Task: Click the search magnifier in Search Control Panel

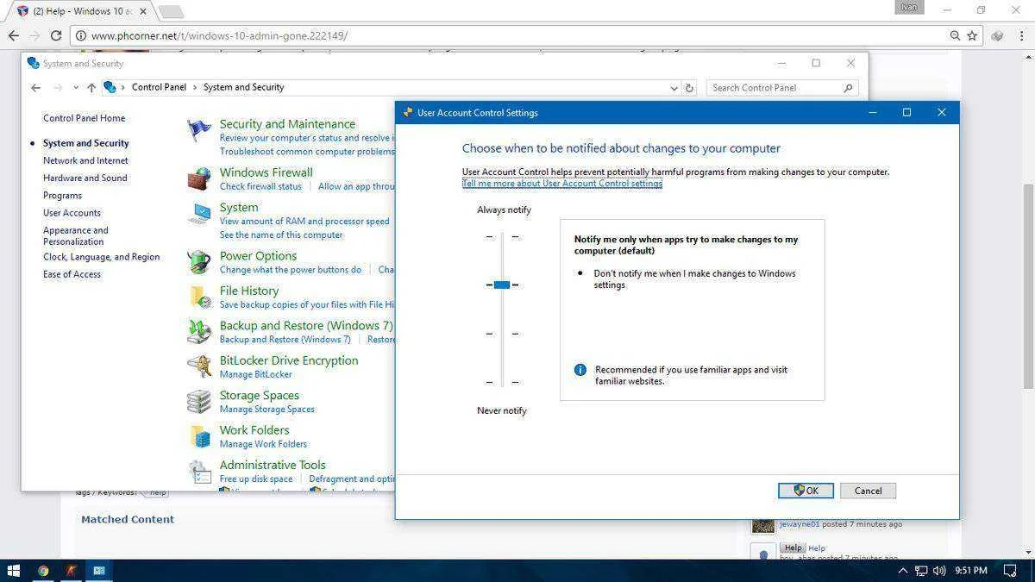Action: point(848,87)
